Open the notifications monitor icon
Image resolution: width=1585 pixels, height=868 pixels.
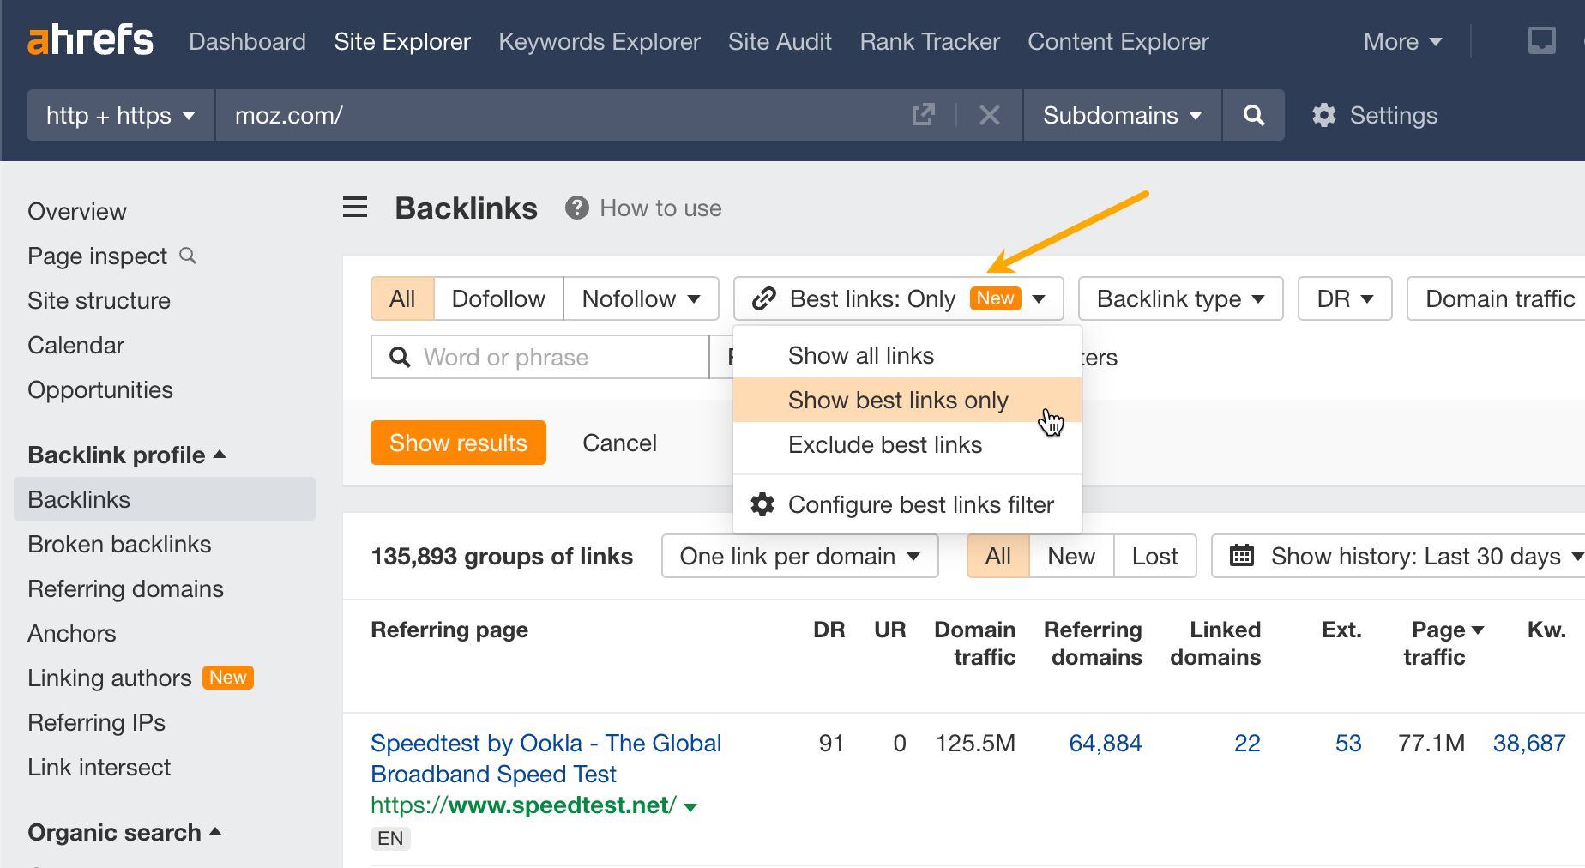click(x=1541, y=40)
